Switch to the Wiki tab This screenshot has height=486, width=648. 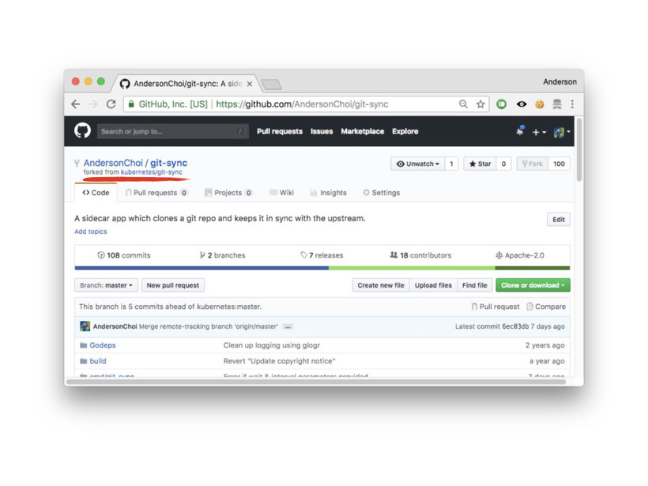point(281,193)
